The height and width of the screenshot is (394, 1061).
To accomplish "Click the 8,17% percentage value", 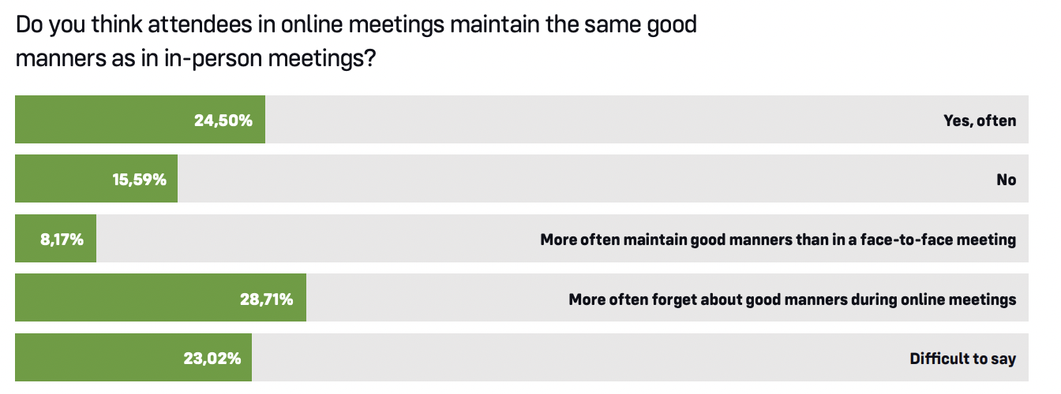I will coord(62,240).
